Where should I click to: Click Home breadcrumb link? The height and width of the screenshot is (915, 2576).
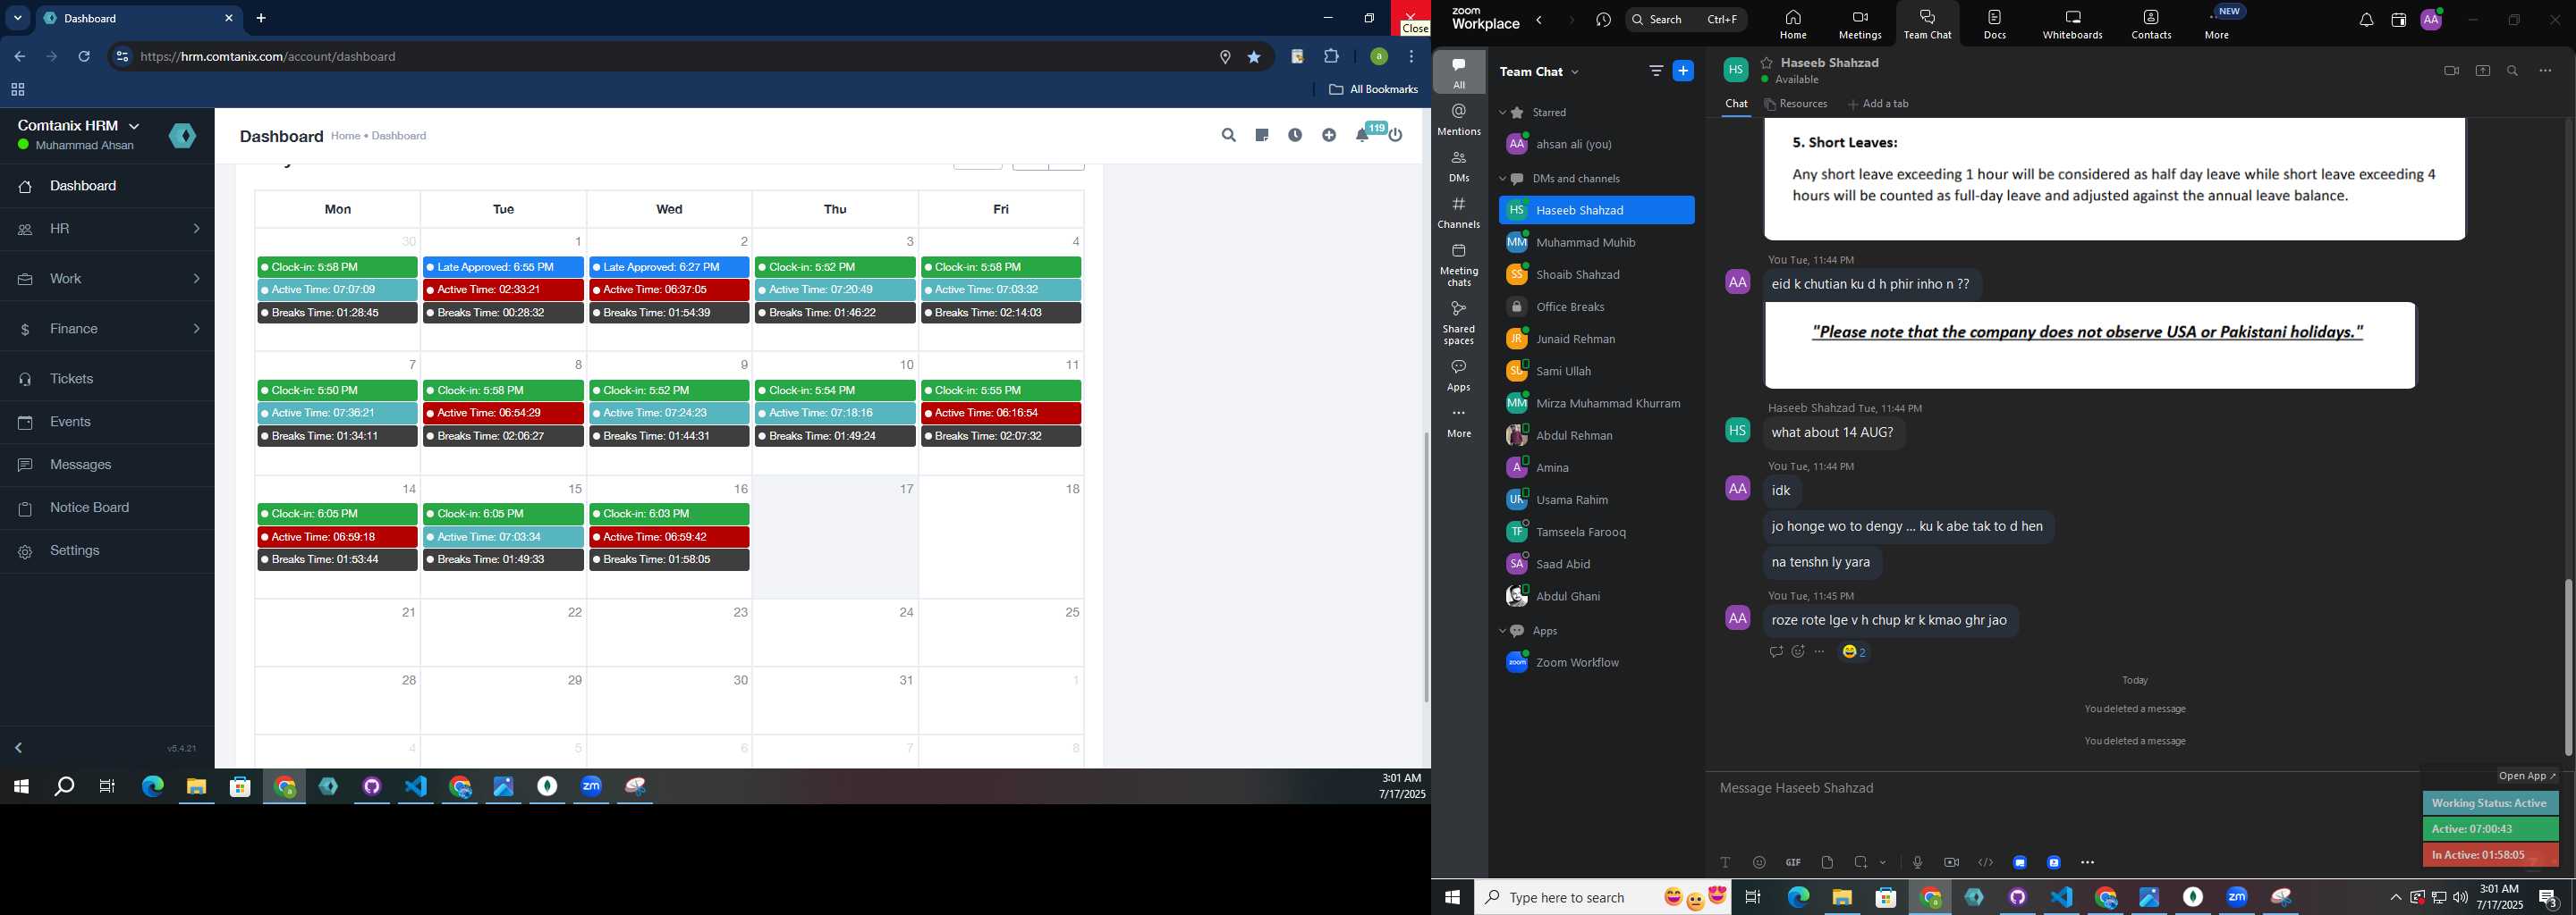pos(346,136)
